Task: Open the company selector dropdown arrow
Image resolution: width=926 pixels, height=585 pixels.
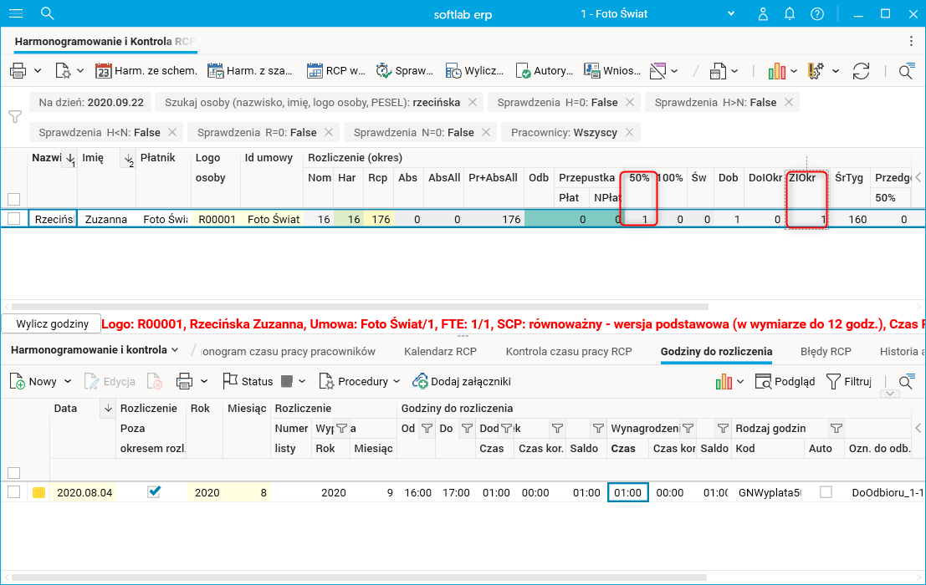Action: point(730,13)
